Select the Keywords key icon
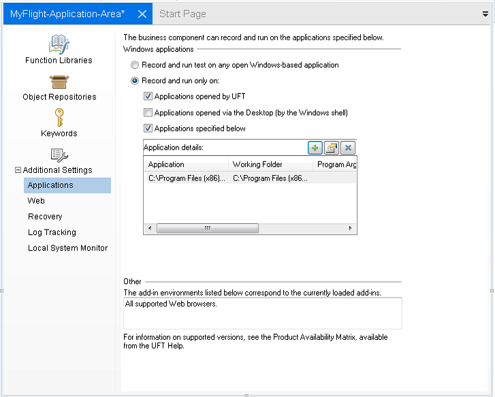Image resolution: width=495 pixels, height=397 pixels. (59, 118)
